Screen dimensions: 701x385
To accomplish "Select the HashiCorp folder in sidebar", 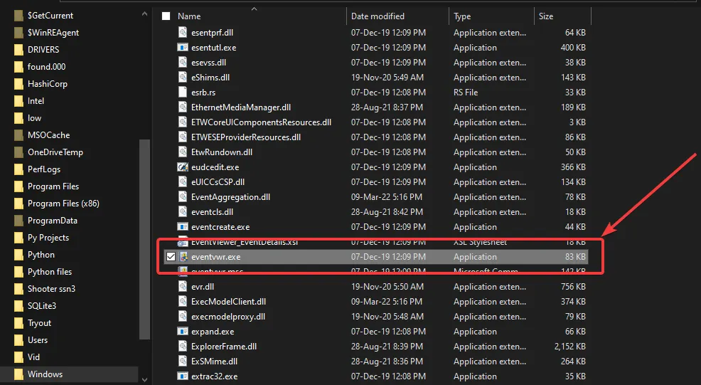I will [x=48, y=84].
